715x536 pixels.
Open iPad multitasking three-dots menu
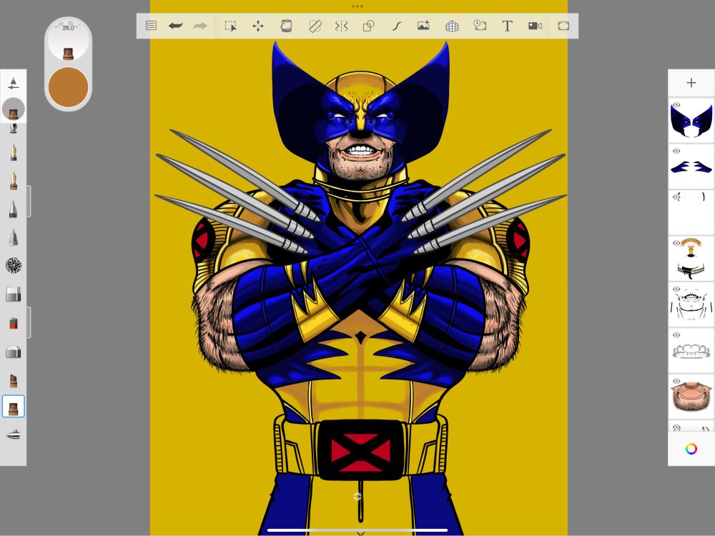(x=357, y=6)
